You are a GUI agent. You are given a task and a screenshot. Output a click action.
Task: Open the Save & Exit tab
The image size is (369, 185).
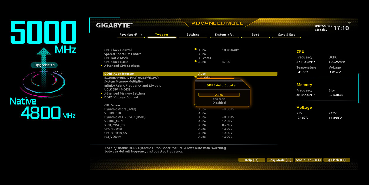286,35
